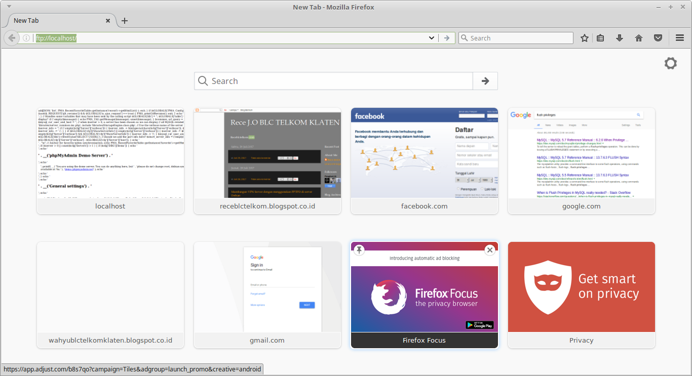Click the Pocket save icon

pyautogui.click(x=658, y=37)
